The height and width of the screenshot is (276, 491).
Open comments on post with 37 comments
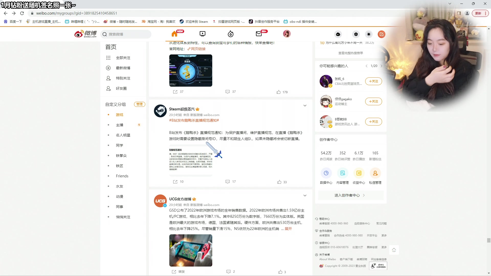pos(231,92)
